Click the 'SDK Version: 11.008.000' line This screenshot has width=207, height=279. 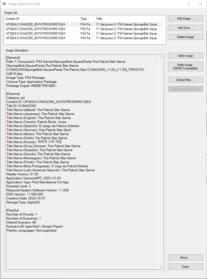tap(25, 194)
